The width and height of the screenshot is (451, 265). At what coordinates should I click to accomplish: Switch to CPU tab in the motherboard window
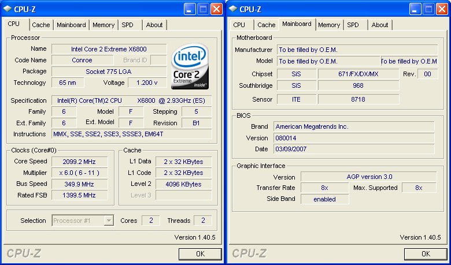239,25
